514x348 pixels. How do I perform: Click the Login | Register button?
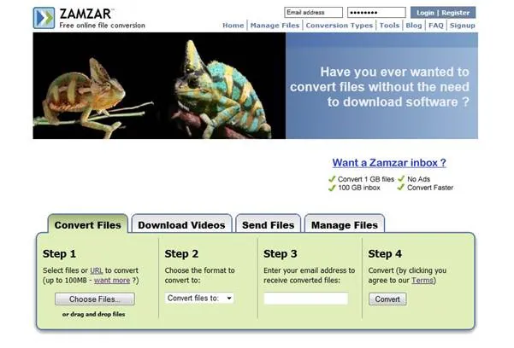tap(443, 13)
